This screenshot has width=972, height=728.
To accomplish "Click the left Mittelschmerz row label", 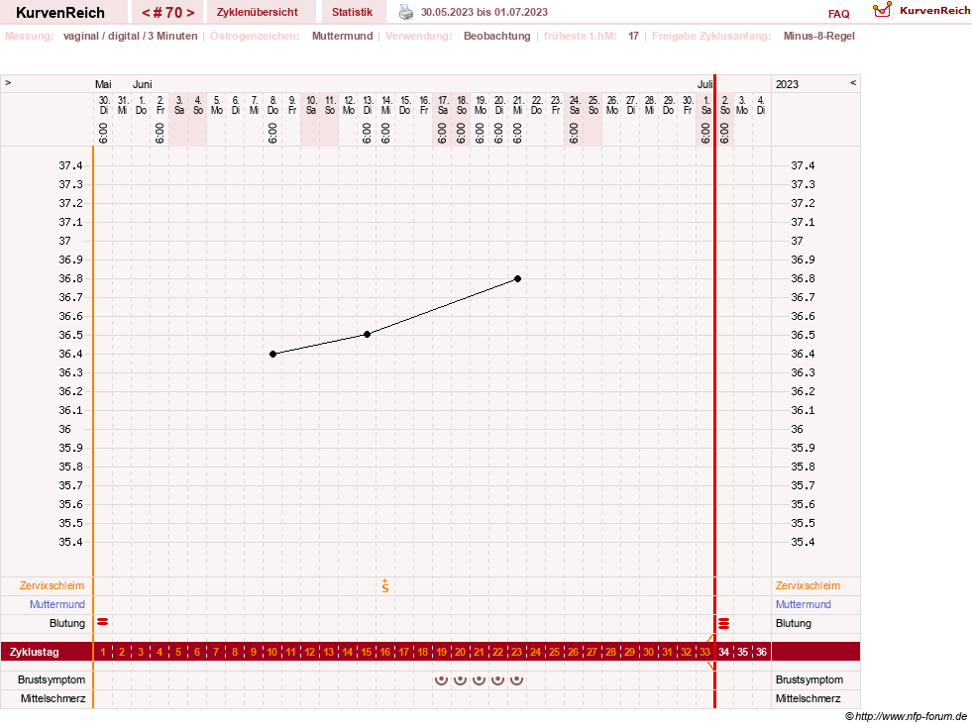I will [53, 698].
